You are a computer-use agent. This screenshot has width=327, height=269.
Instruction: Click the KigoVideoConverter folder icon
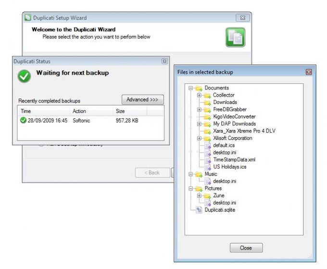point(207,117)
